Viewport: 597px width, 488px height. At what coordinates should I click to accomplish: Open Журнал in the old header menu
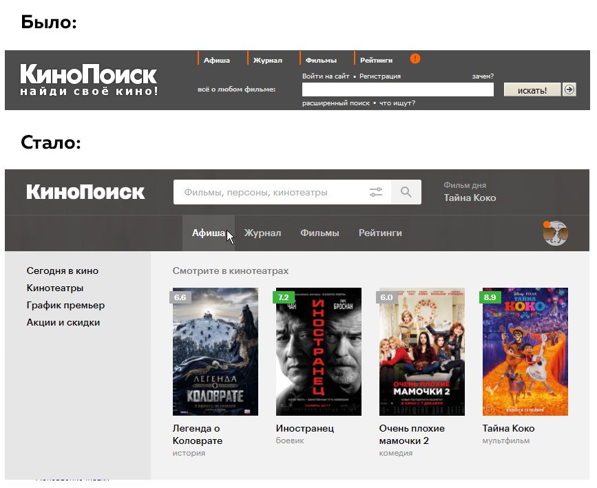click(267, 60)
